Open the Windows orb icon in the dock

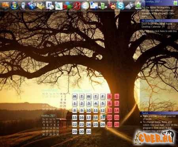(x=14, y=6)
